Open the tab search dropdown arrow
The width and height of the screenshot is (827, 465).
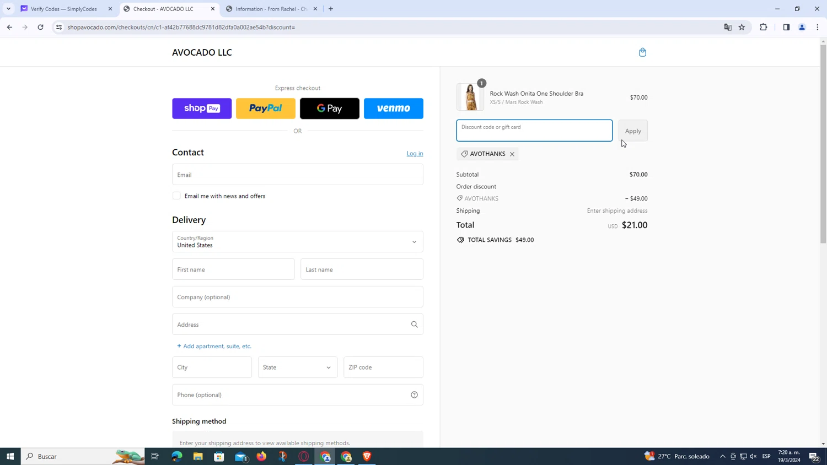tap(8, 9)
